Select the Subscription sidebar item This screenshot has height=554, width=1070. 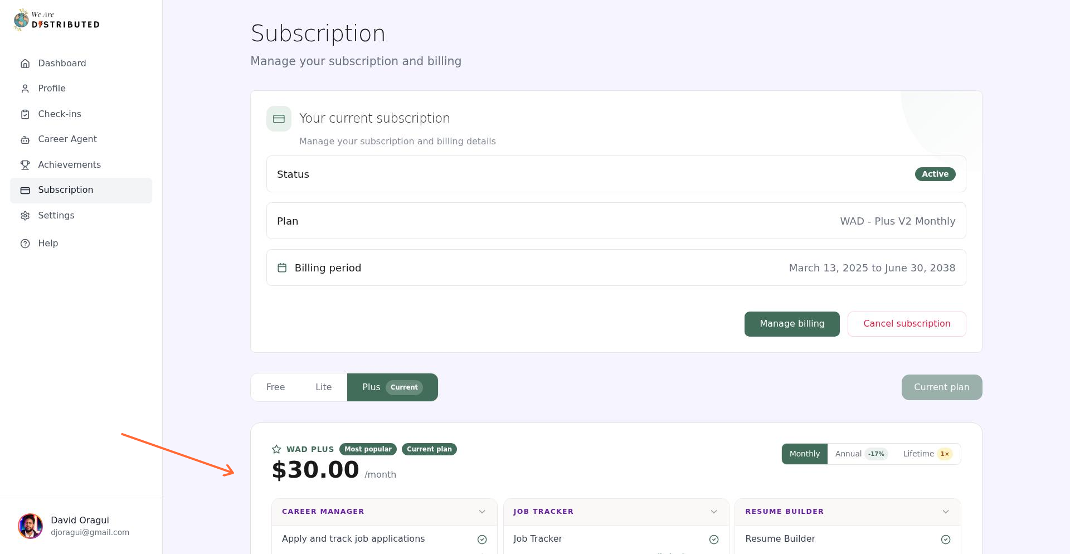click(81, 191)
